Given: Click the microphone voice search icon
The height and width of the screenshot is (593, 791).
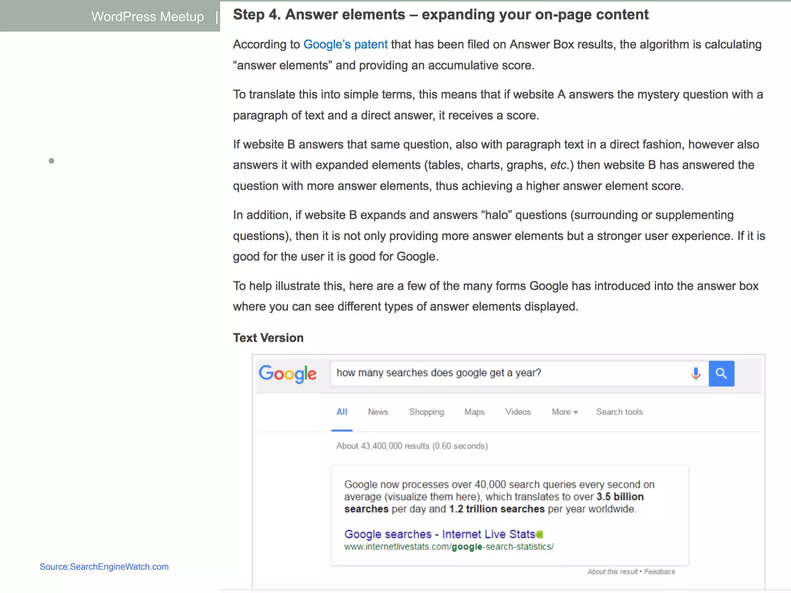Looking at the screenshot, I should (696, 373).
